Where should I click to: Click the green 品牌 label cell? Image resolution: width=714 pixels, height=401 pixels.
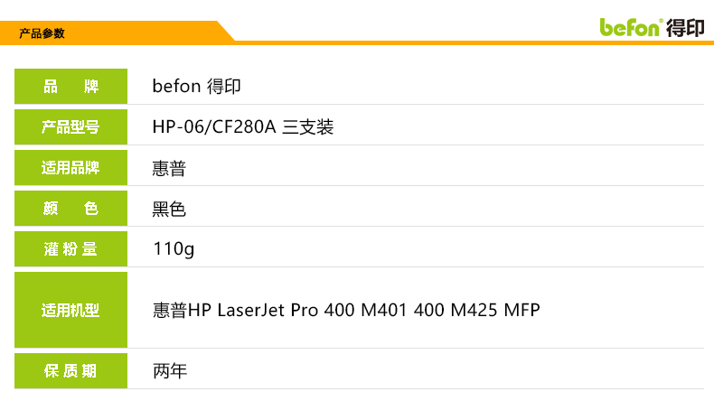[x=70, y=87]
